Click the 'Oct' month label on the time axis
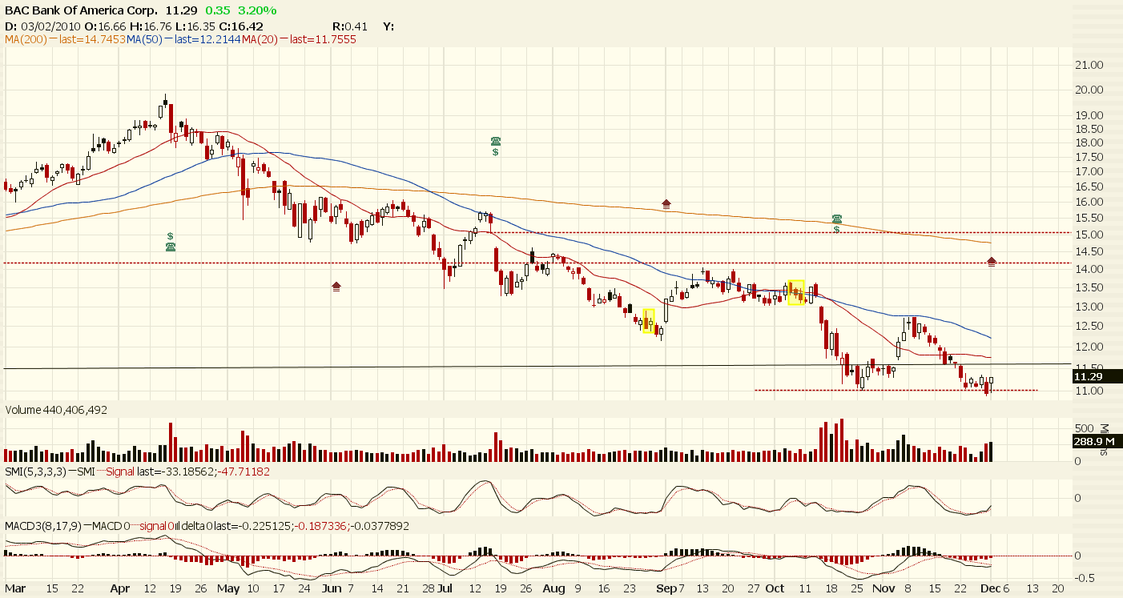The image size is (1123, 598). click(x=775, y=588)
